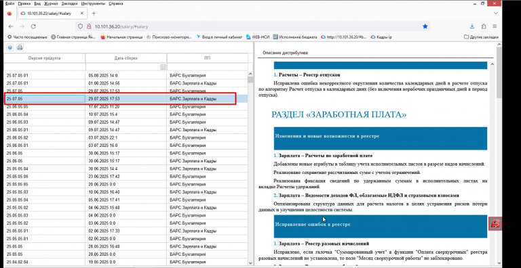Reload the salary page

pyautogui.click(x=33, y=26)
